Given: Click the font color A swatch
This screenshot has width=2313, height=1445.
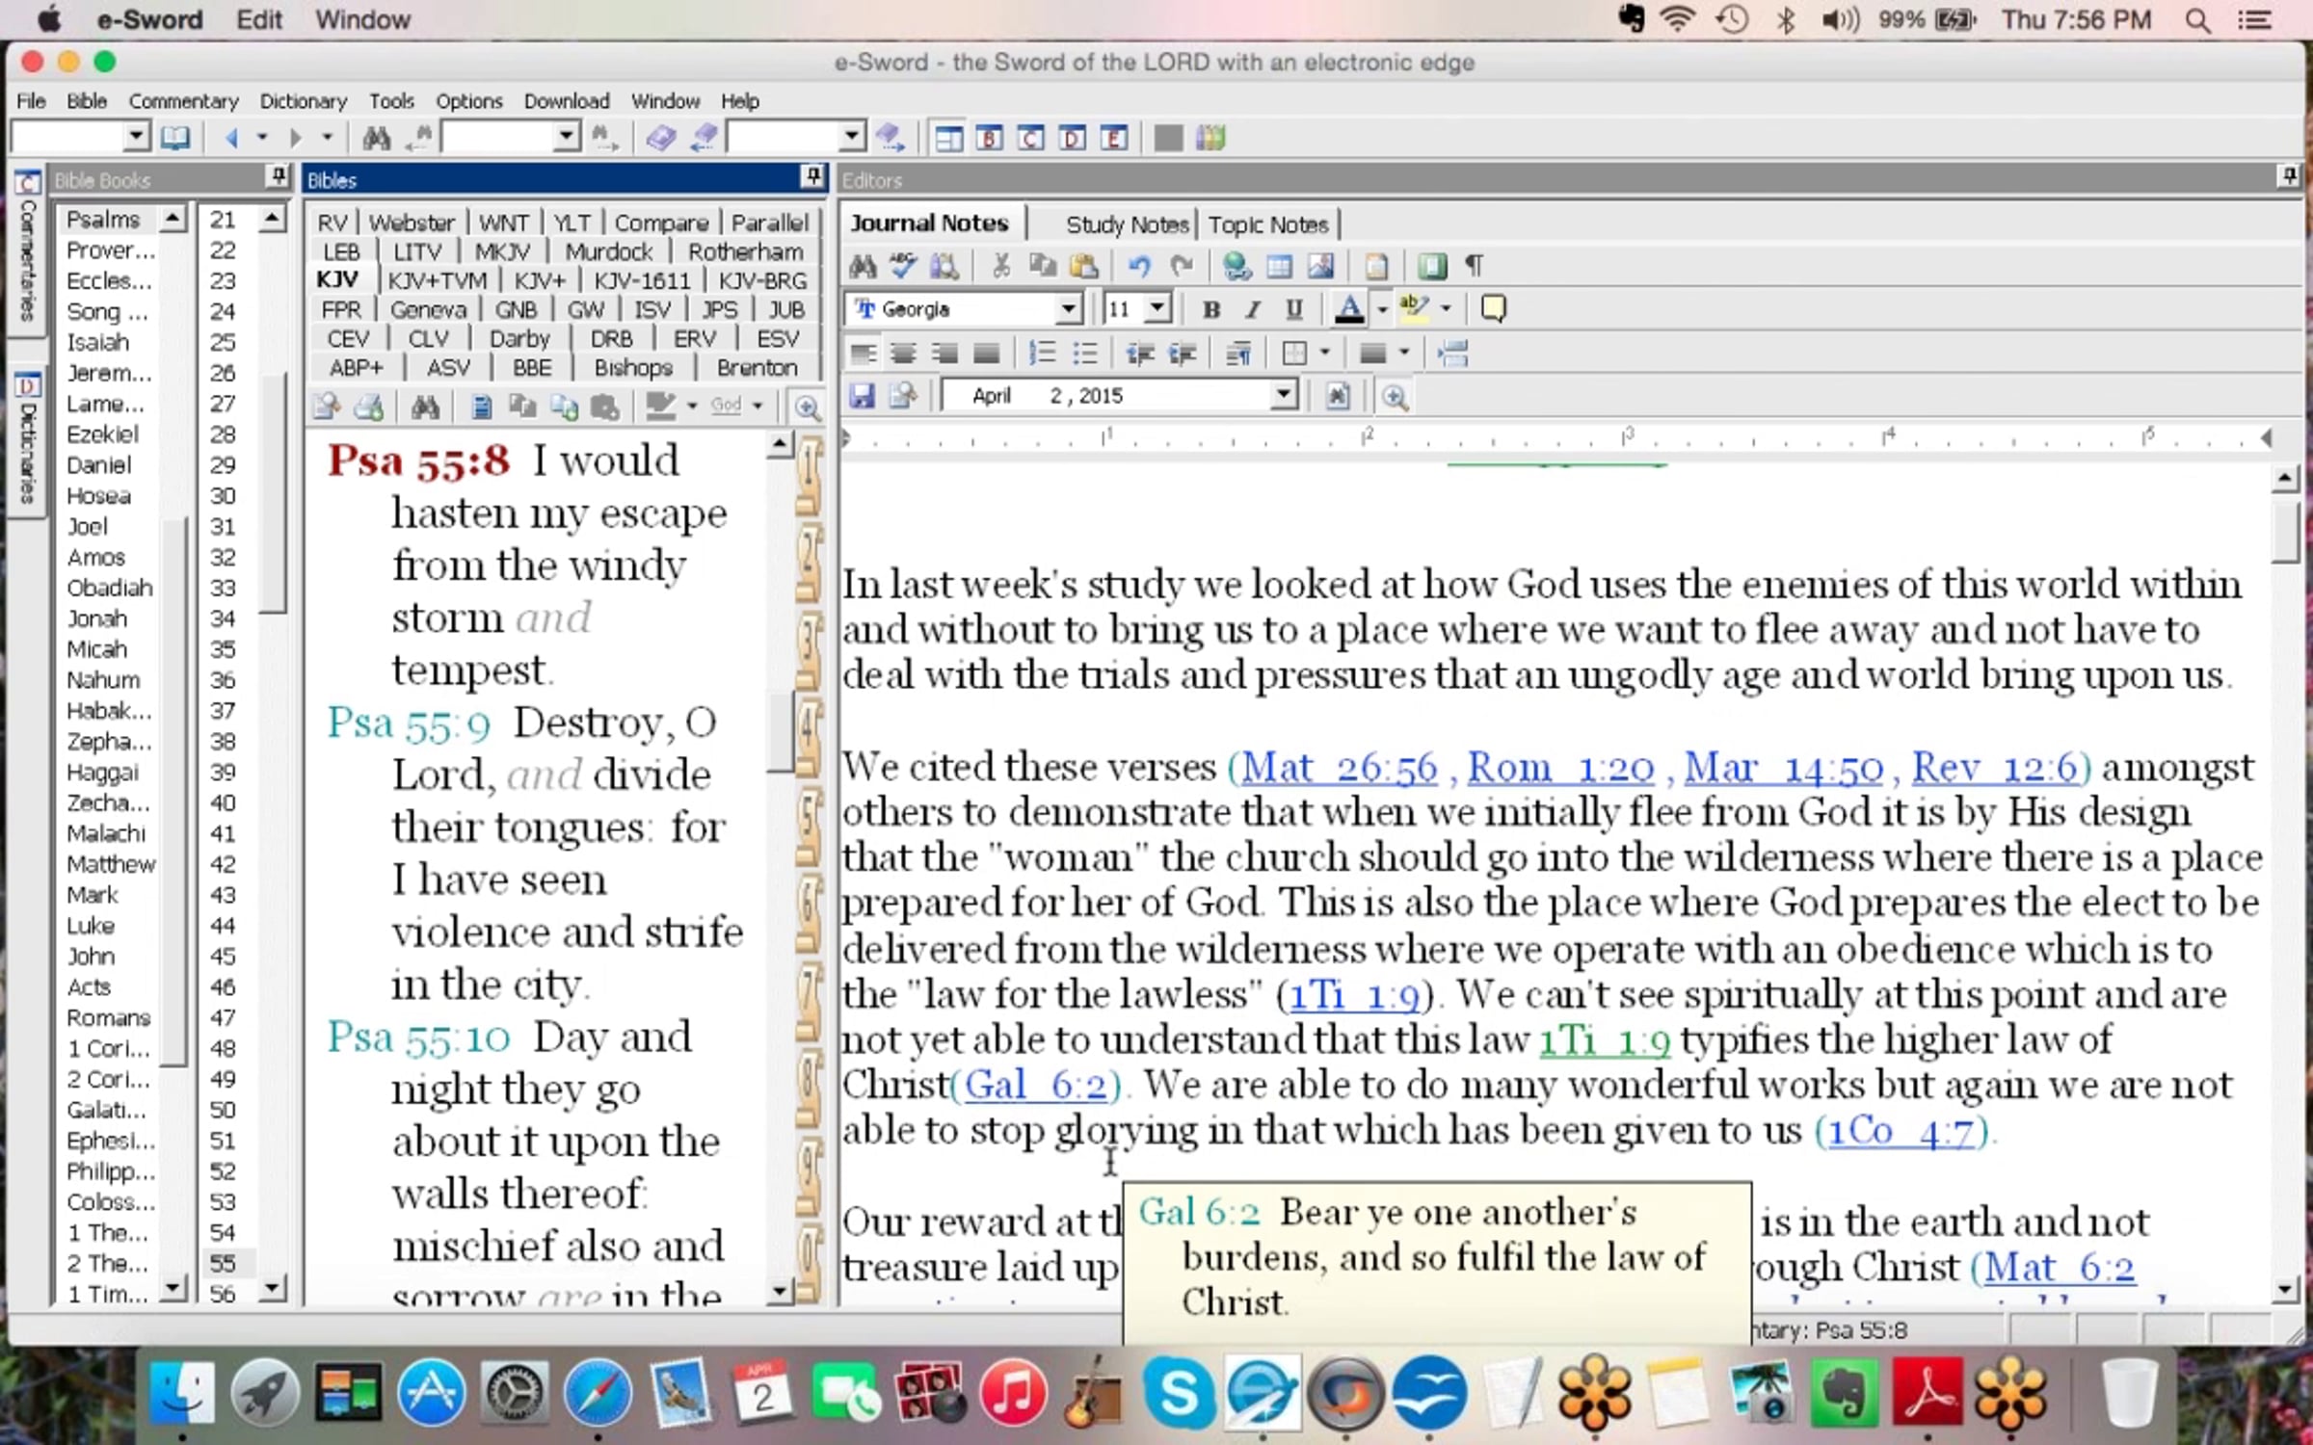Looking at the screenshot, I should click(x=1349, y=309).
